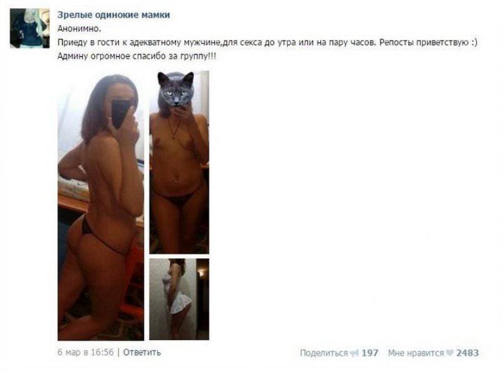Open the group avatar image
This screenshot has width=502, height=371.
click(30, 29)
